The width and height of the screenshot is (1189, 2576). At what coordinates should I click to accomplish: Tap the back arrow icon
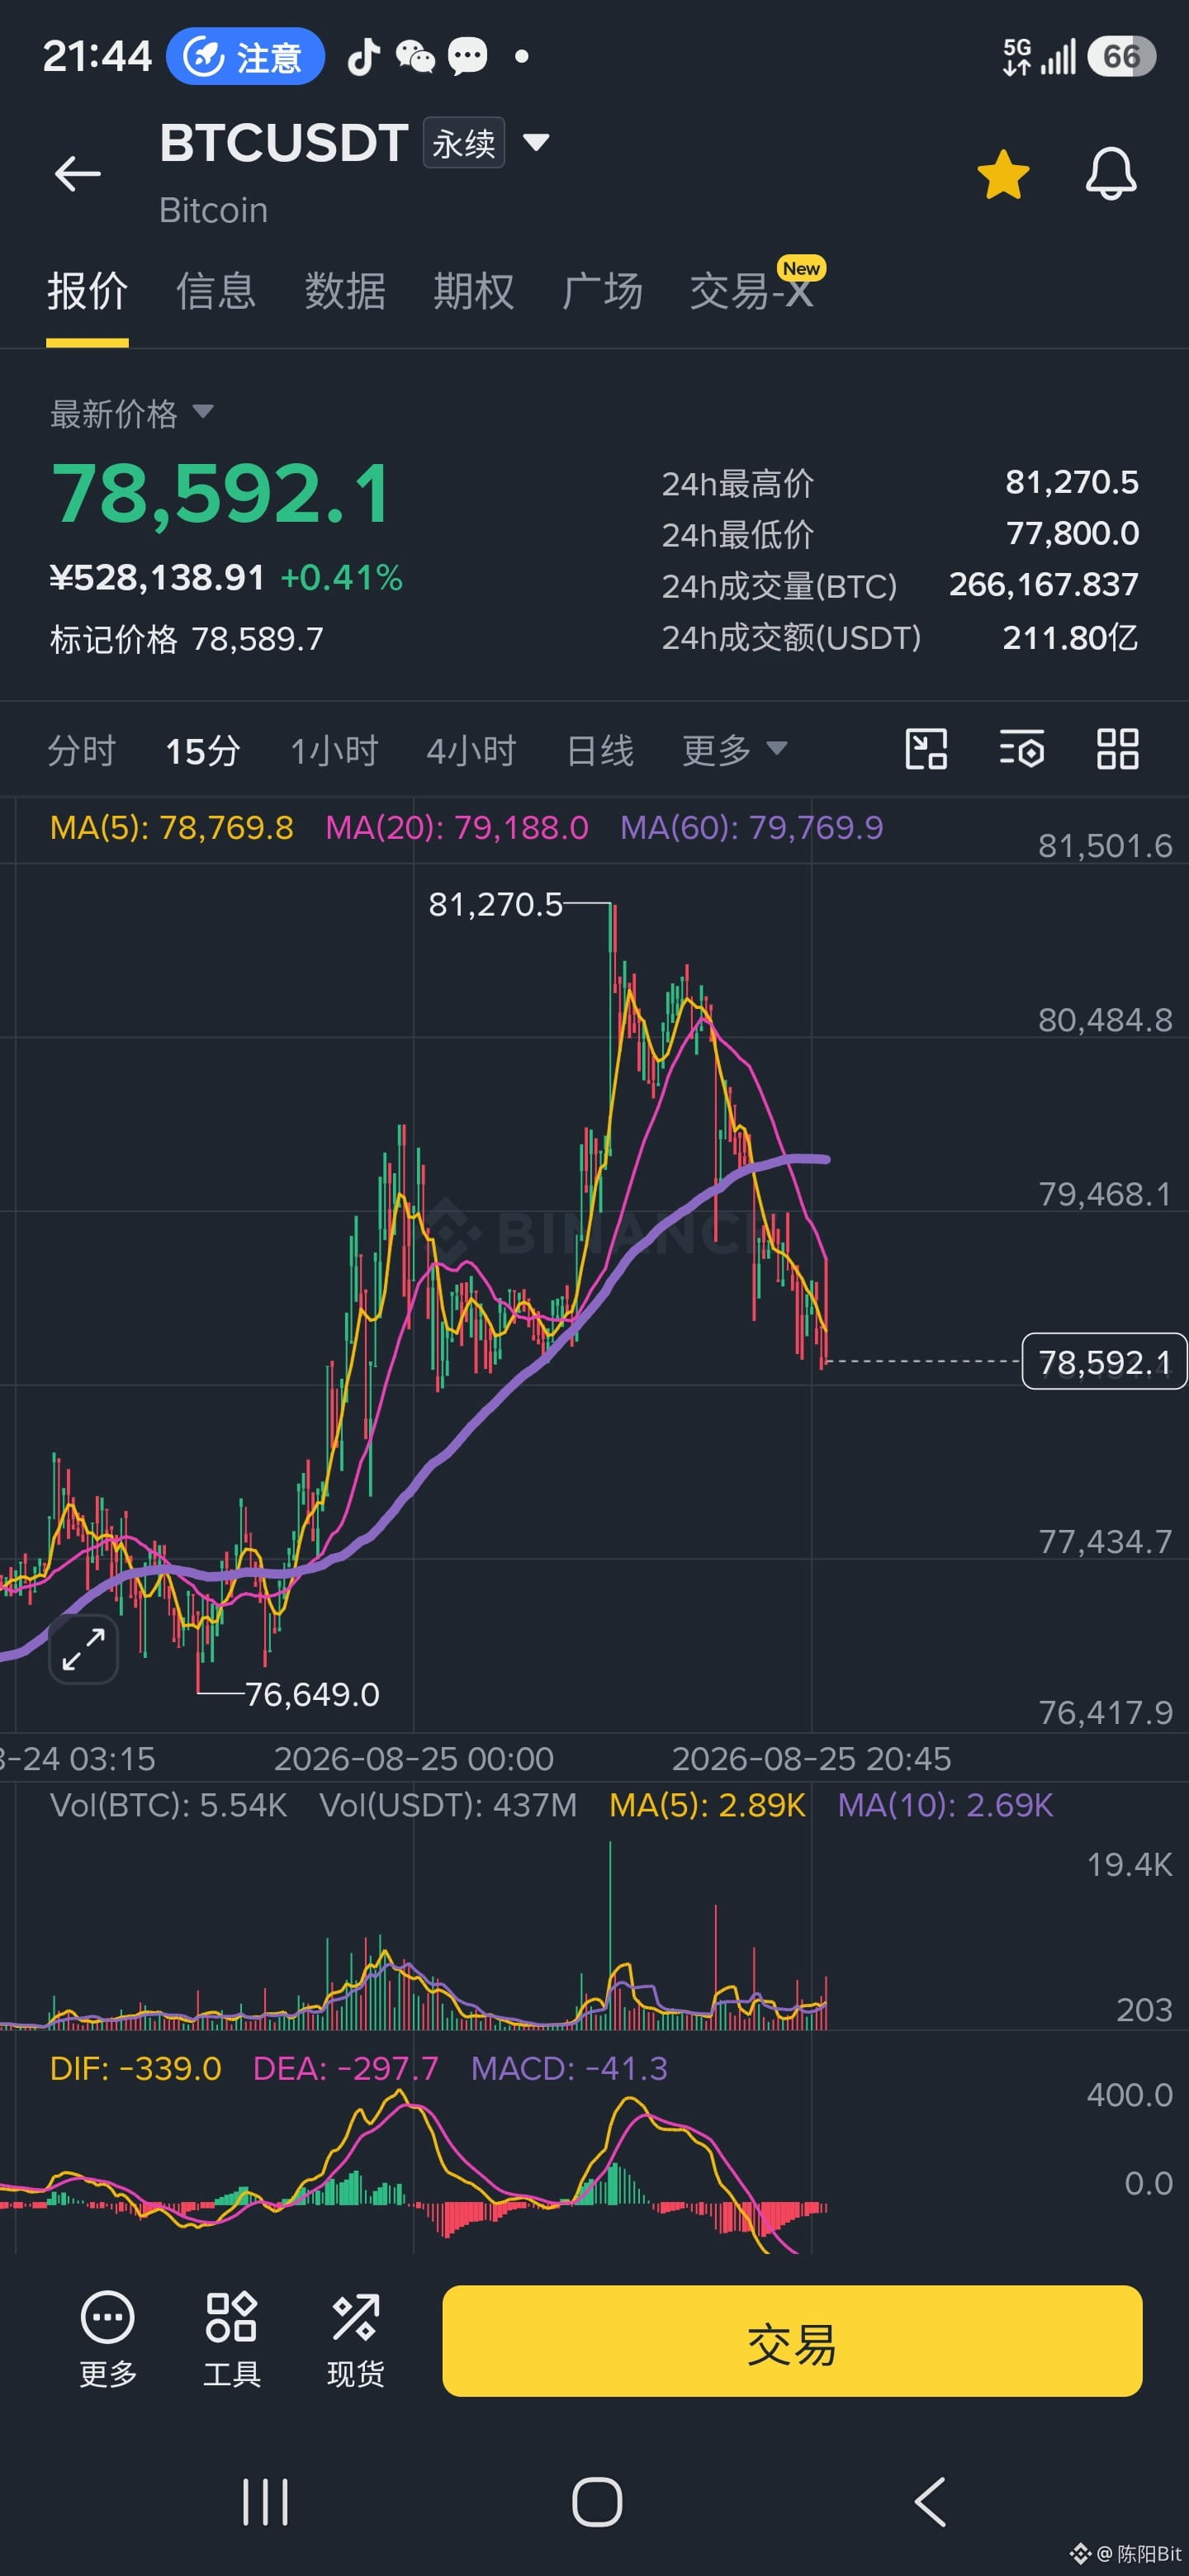[77, 174]
